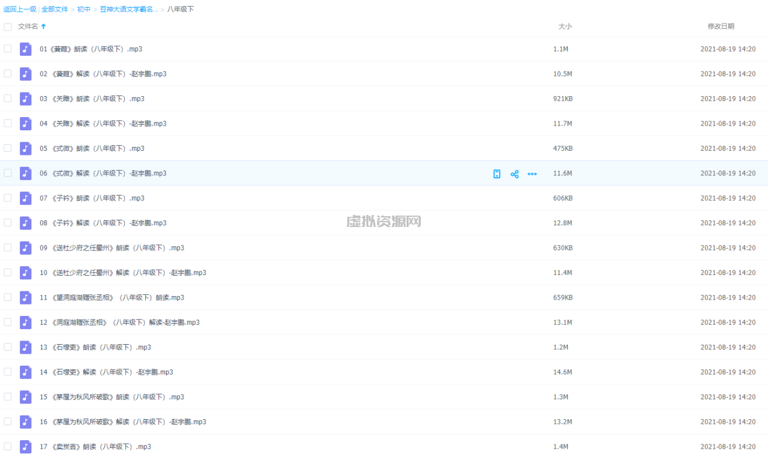Click size value 14.6M of 14《石壕吏》解读
The height and width of the screenshot is (454, 768).
click(x=563, y=372)
